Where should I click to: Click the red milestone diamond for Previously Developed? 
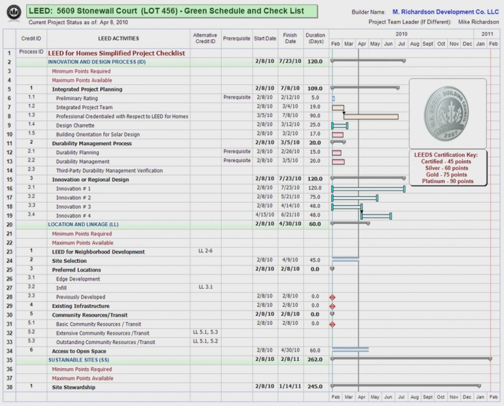click(x=332, y=297)
